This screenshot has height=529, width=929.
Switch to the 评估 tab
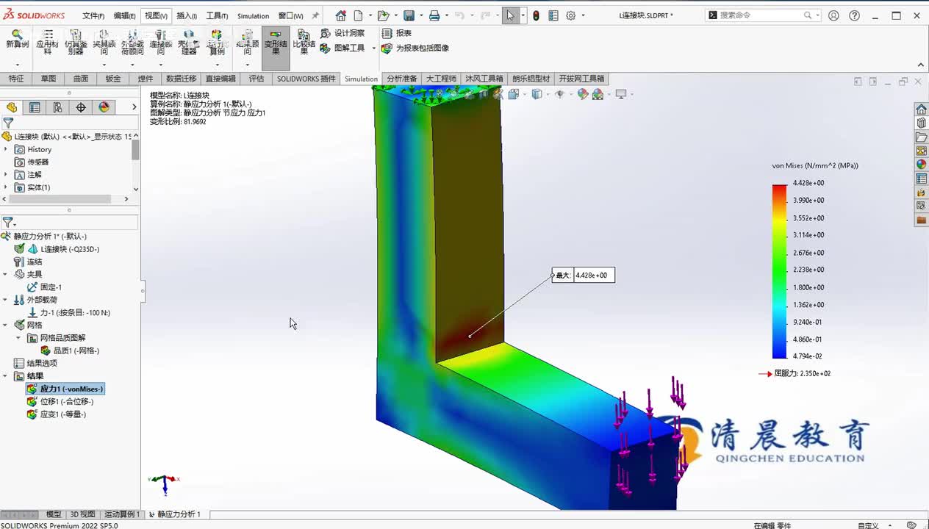(x=256, y=79)
